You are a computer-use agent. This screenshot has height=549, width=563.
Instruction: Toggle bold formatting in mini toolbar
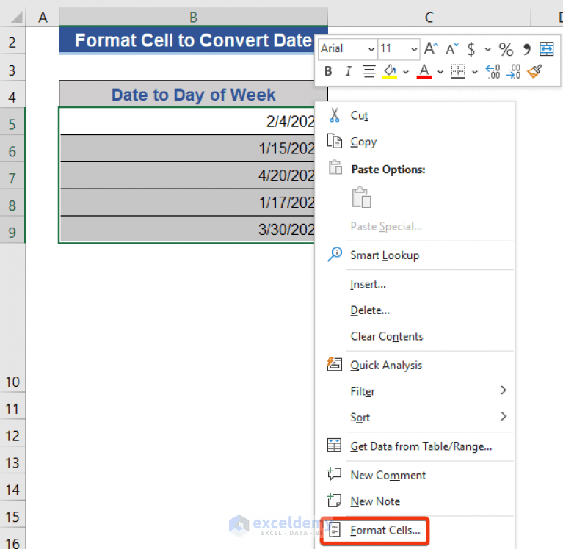pyautogui.click(x=328, y=71)
